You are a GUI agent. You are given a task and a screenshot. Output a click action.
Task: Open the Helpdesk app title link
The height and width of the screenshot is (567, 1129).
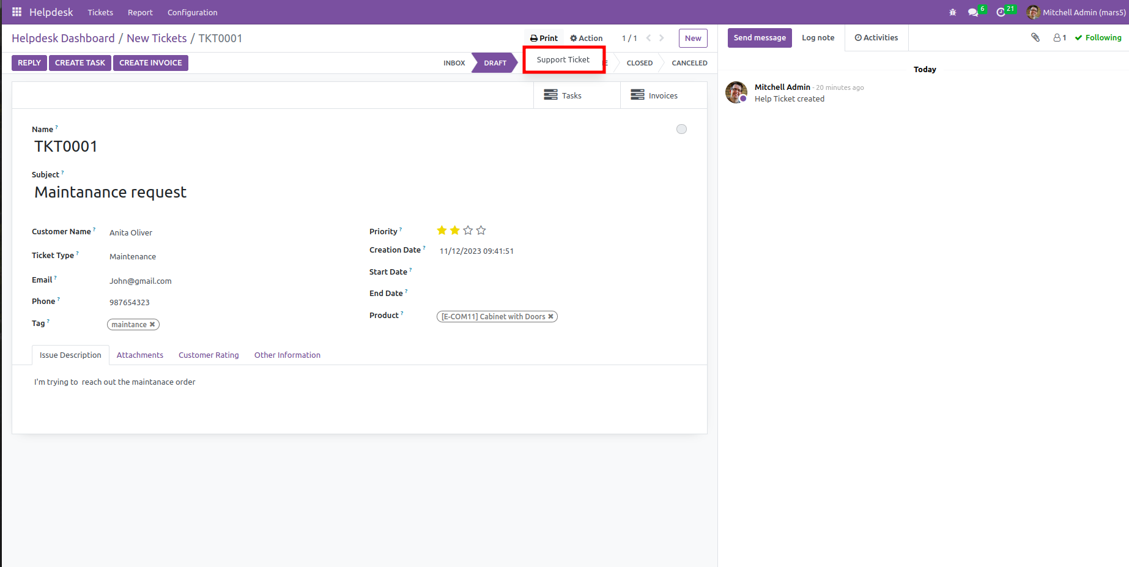pos(51,12)
